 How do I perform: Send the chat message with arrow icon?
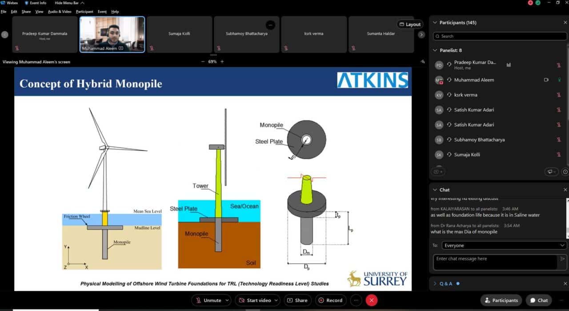562,258
